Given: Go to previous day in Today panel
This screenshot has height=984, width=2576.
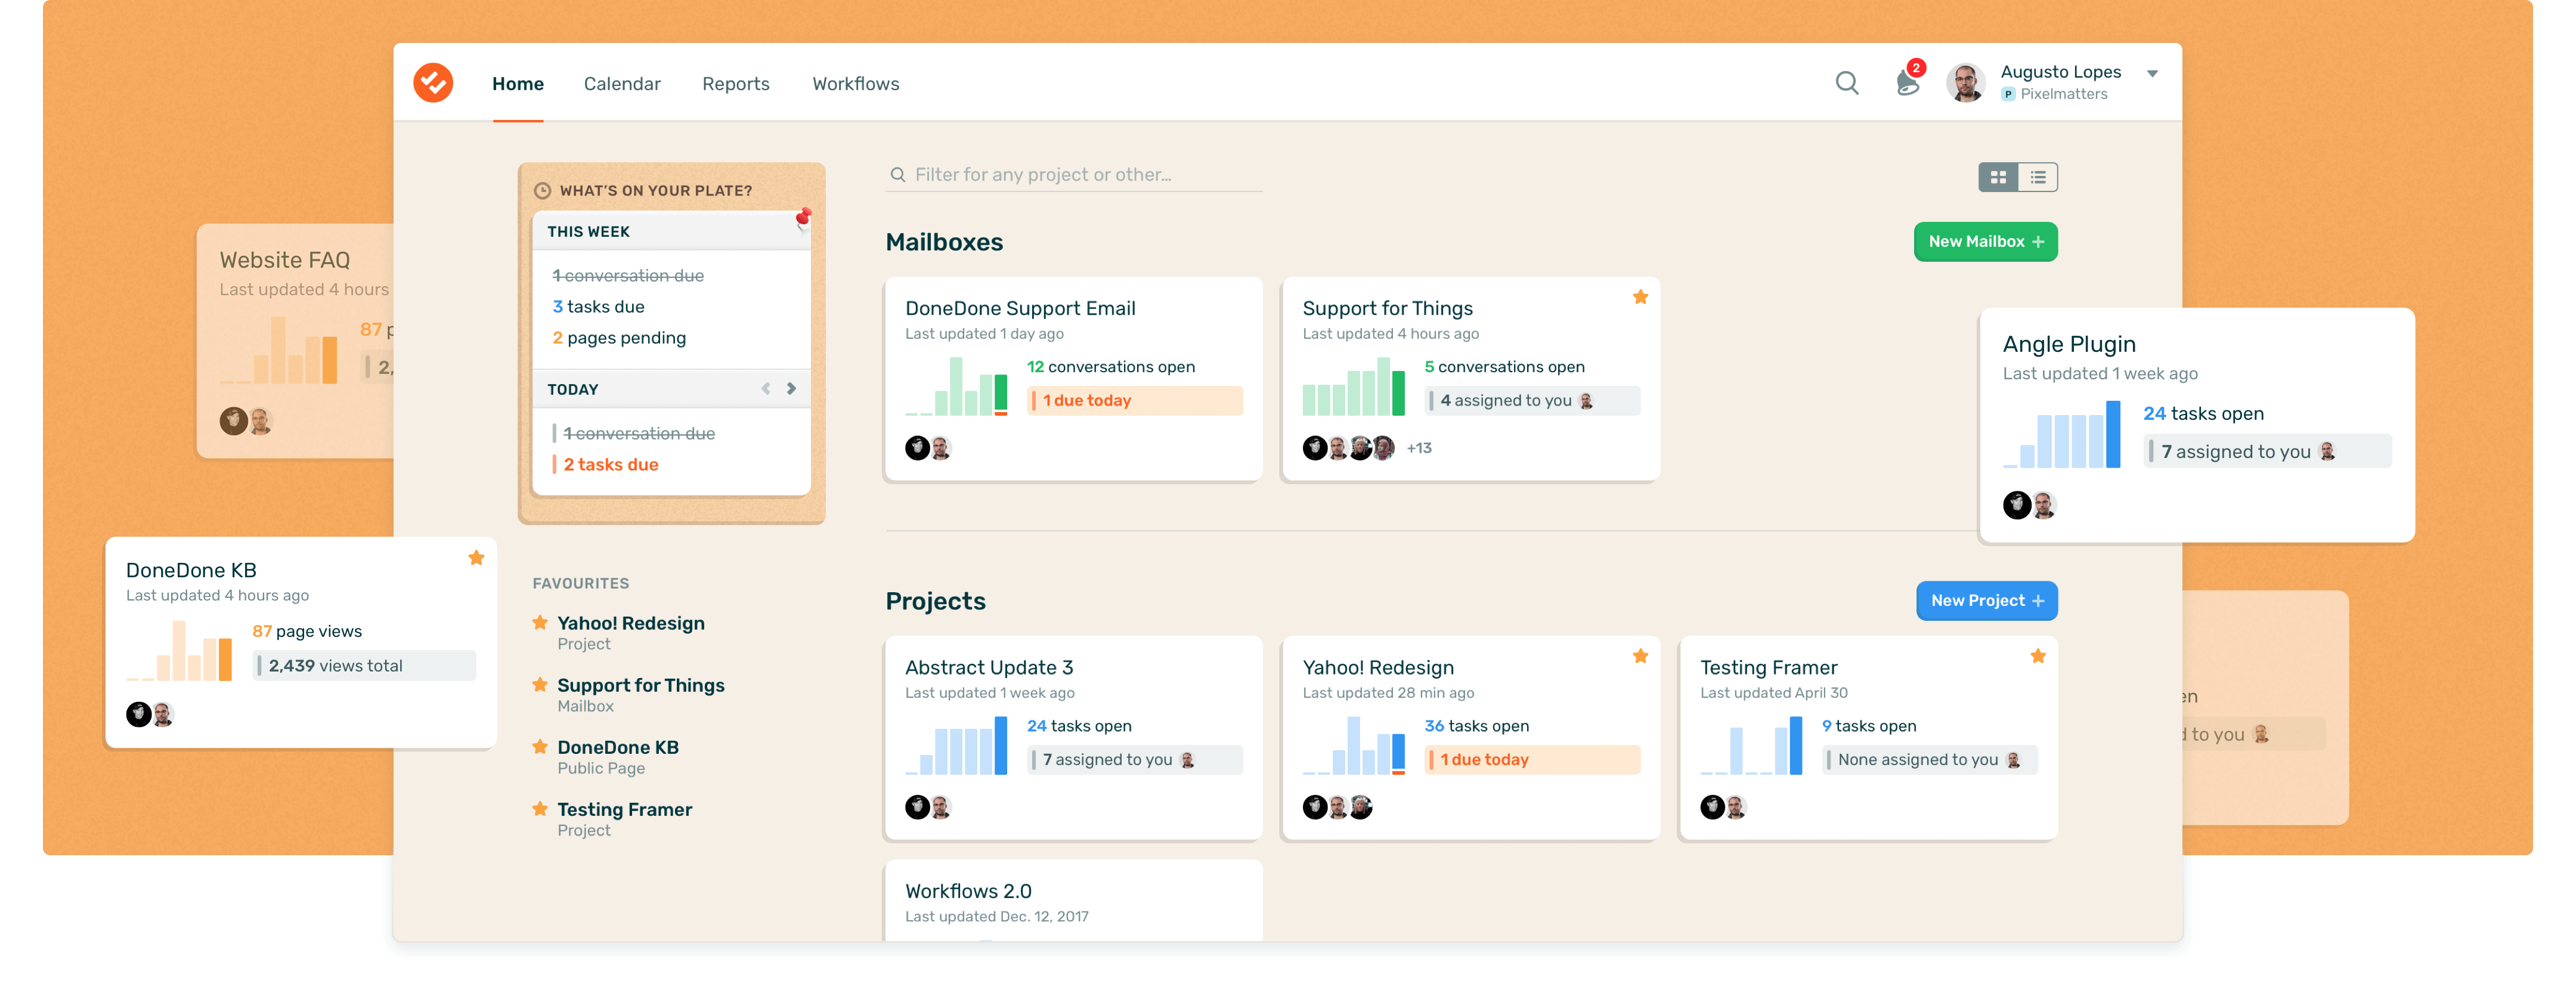Looking at the screenshot, I should [x=766, y=388].
